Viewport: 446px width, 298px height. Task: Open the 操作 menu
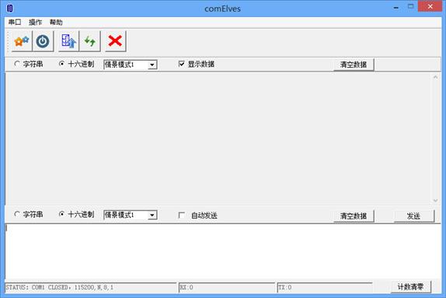point(35,23)
